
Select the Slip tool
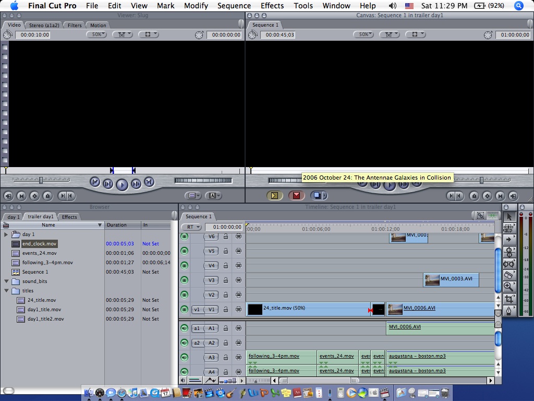click(x=509, y=264)
